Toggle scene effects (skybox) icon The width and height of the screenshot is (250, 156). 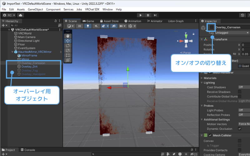[103, 26]
